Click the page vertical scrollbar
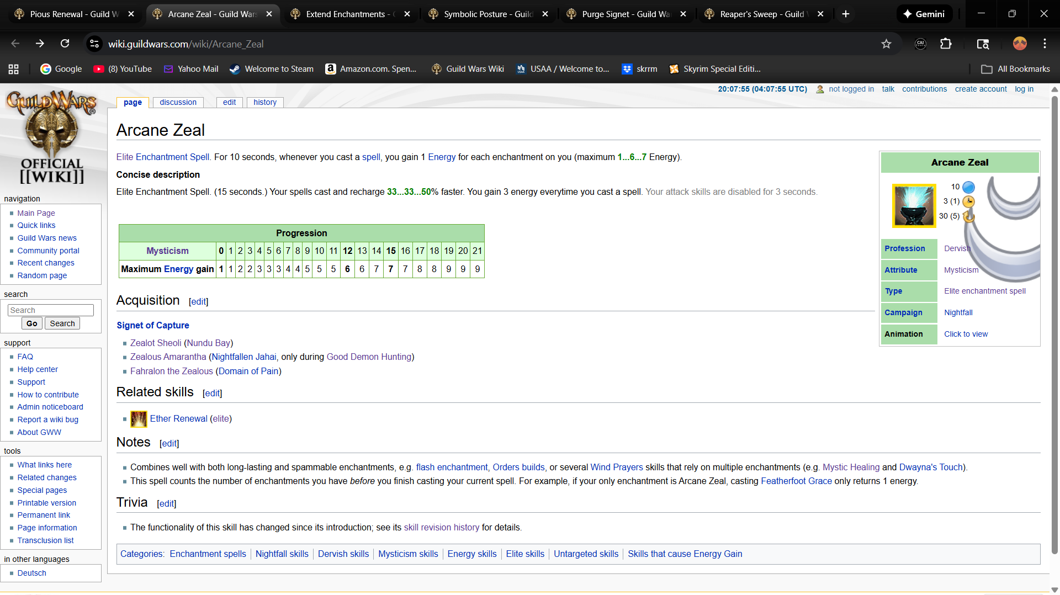1060x595 pixels. pos(1054,326)
